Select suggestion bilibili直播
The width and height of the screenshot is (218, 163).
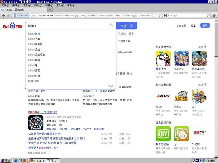(x=34, y=60)
